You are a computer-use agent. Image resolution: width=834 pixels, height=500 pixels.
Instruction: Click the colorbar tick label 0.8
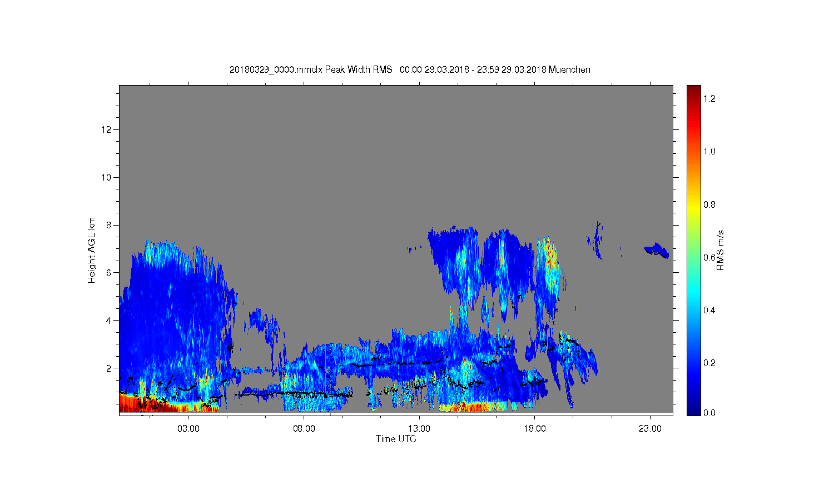click(x=709, y=204)
